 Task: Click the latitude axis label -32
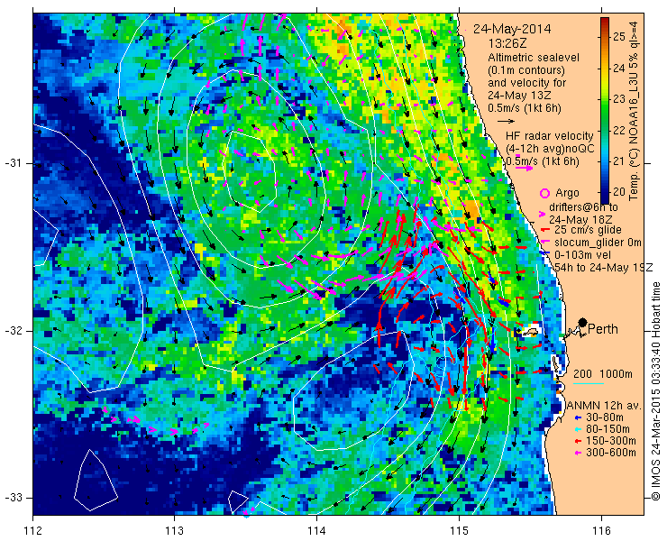click(x=13, y=331)
